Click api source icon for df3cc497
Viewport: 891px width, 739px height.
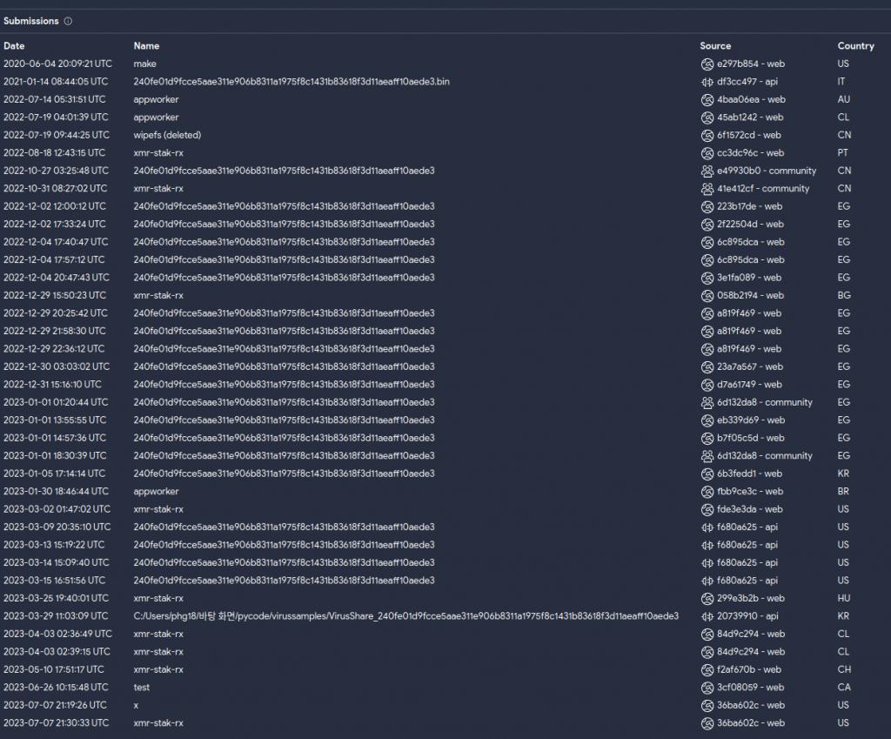click(707, 82)
